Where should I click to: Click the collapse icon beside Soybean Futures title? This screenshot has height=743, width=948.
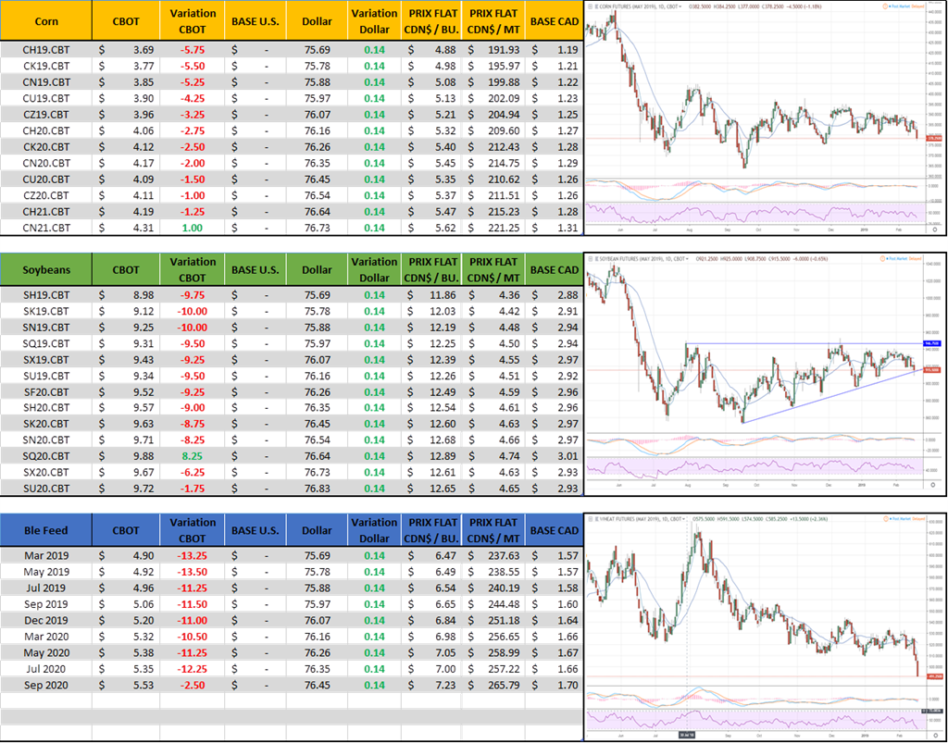coord(591,257)
